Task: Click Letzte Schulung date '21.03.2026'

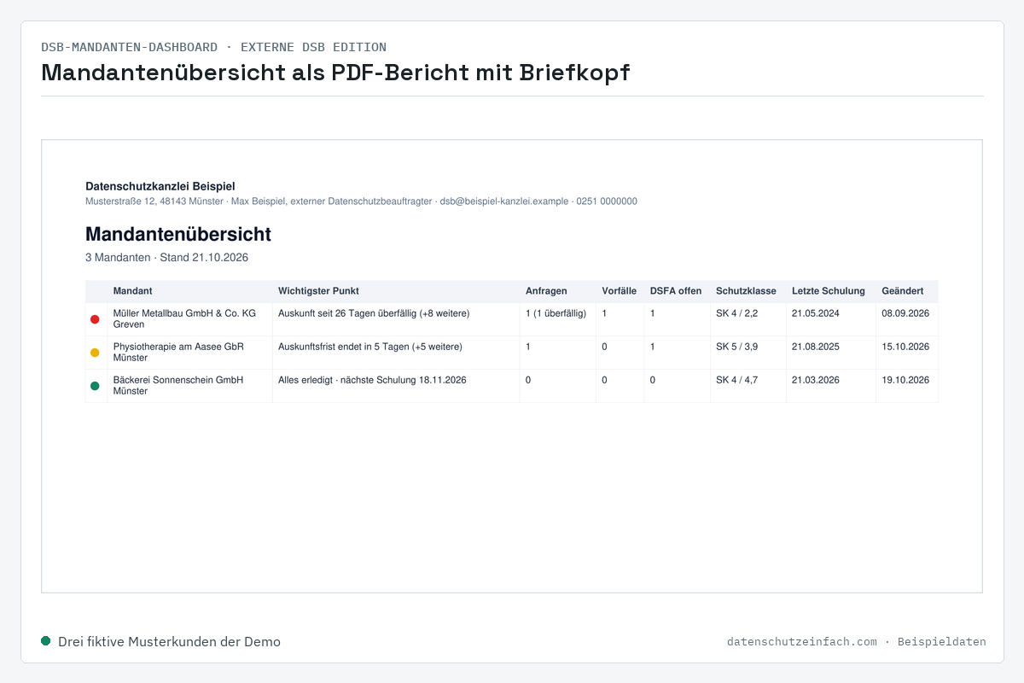Action: coord(816,380)
